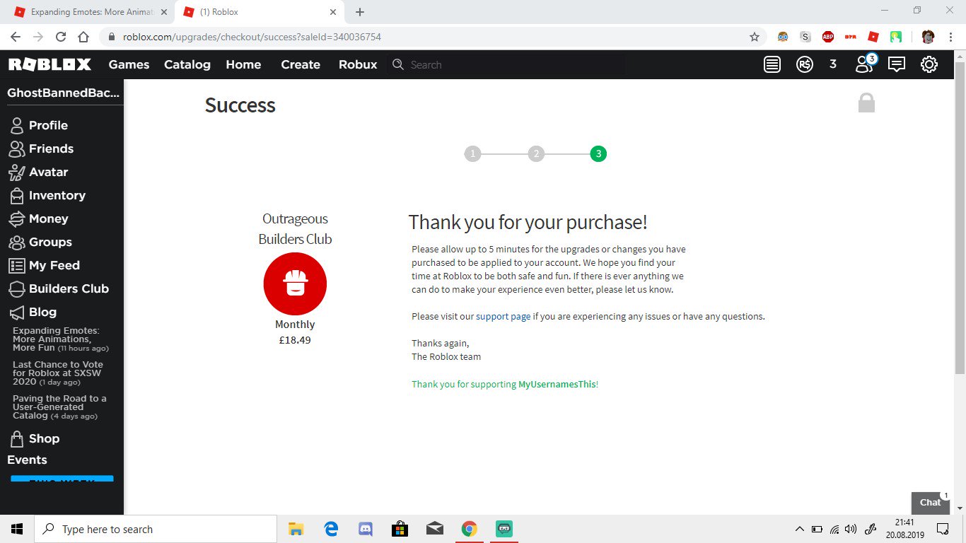
Task: Click the Outrageous Builders Club red helmet icon
Action: (x=295, y=284)
